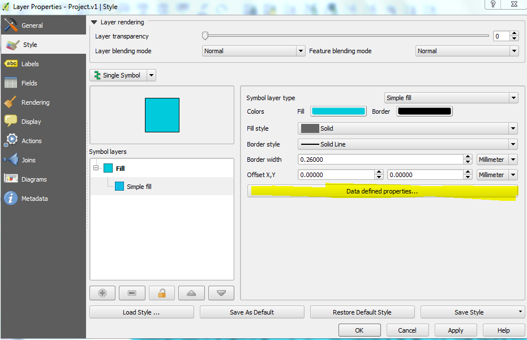Click the Style paintbrush icon
Screen dimensions: 527x340
(13, 45)
